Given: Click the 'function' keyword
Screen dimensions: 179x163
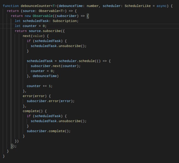Looking at the screenshot, I should tap(11, 6).
